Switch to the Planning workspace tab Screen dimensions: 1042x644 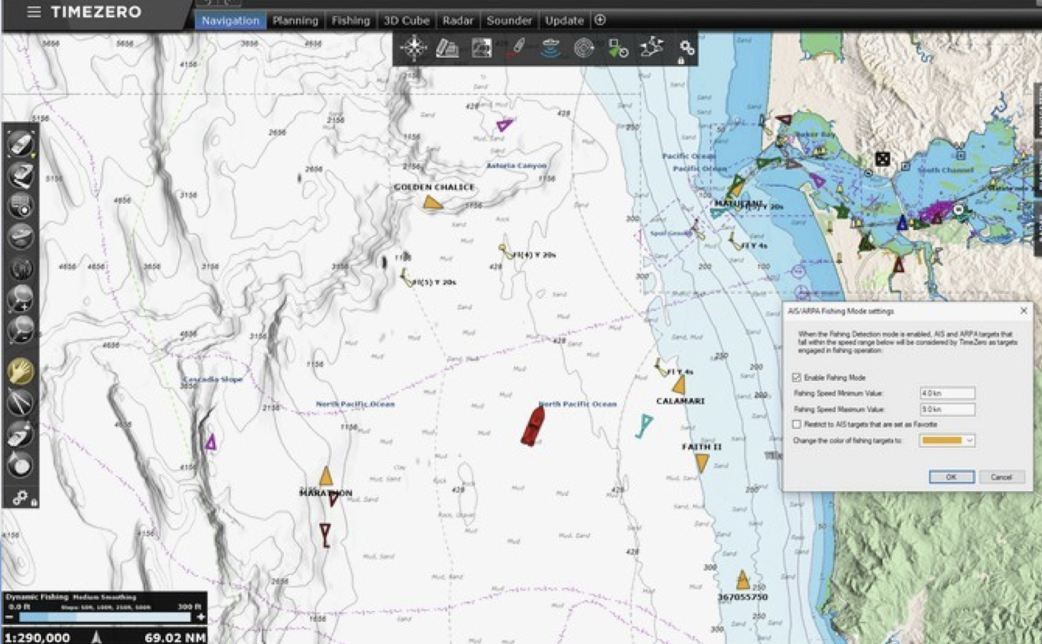coord(295,21)
